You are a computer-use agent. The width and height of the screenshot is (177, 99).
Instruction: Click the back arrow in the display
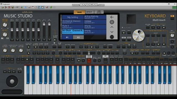(112, 17)
